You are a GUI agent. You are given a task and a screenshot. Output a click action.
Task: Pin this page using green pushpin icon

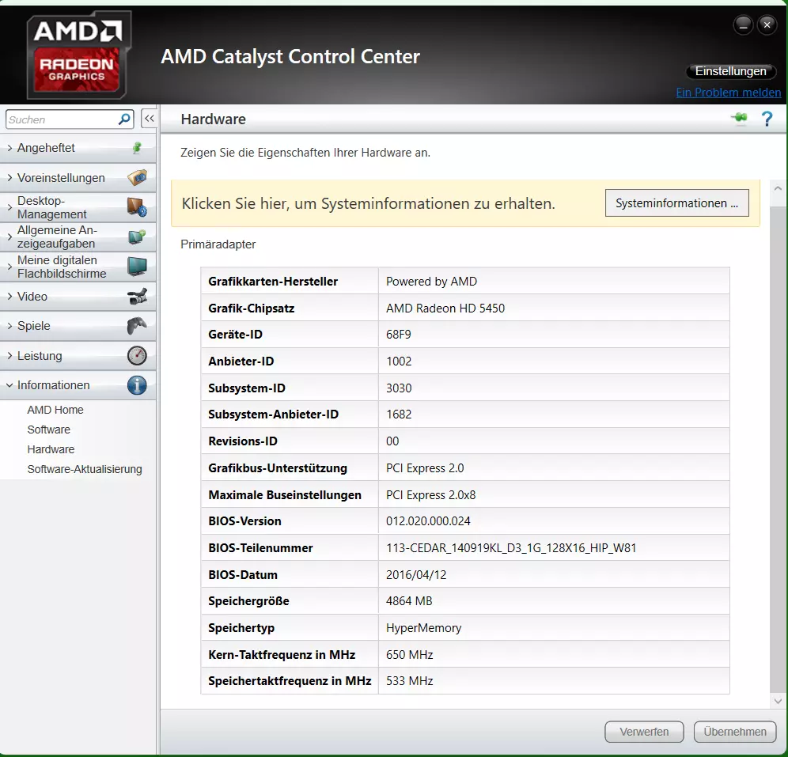point(739,119)
